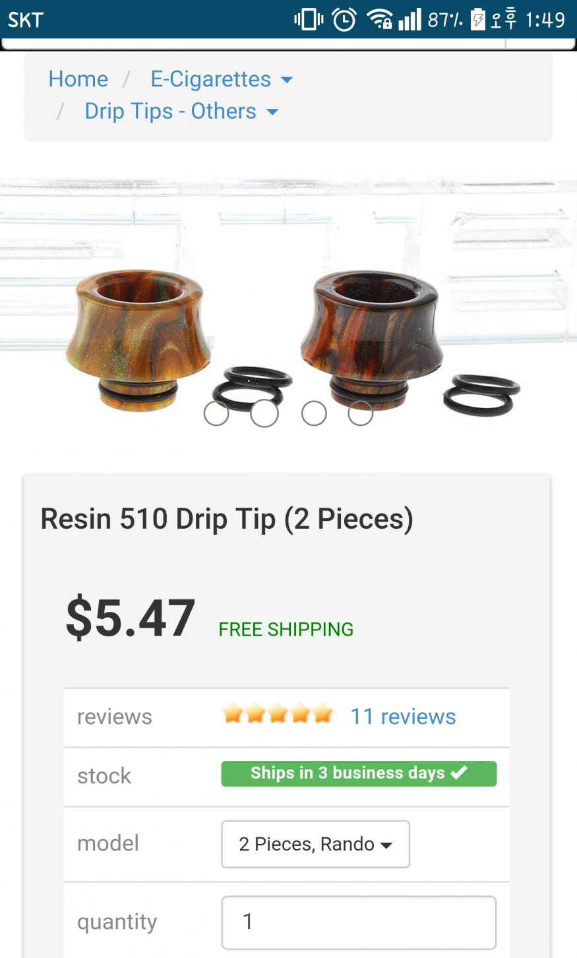Go to the Home breadcrumb
Screen dimensions: 577x958
pyautogui.click(x=78, y=79)
